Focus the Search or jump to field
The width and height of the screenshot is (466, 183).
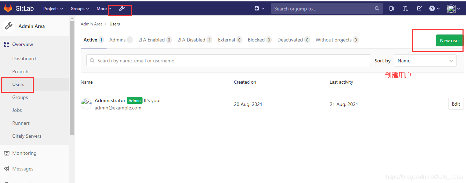coord(327,9)
